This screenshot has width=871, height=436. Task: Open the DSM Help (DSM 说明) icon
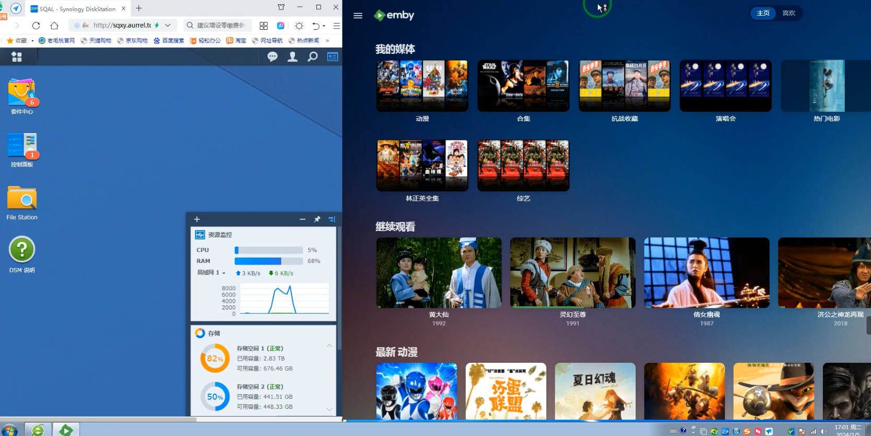[22, 254]
